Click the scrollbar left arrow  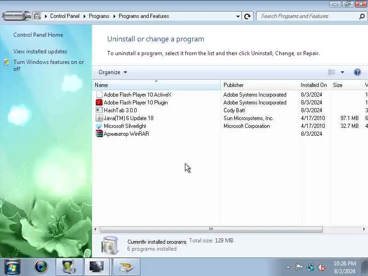(x=95, y=229)
